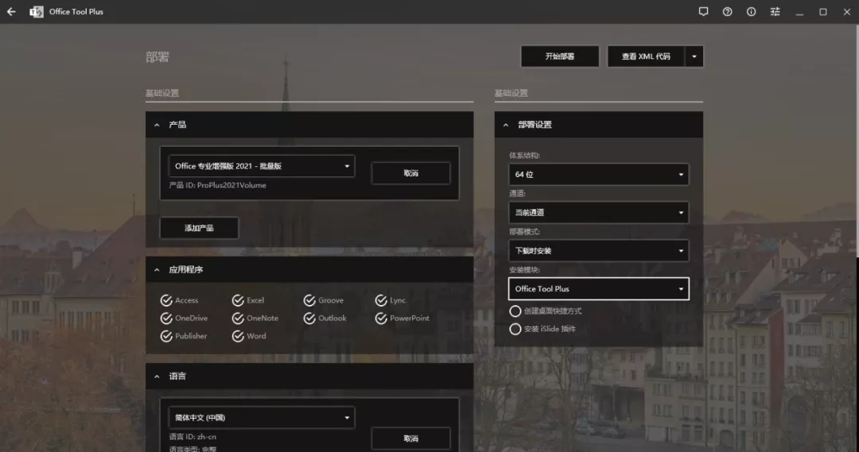Open the settings sliders icon
Screen dimensions: 859x452
pyautogui.click(x=775, y=12)
